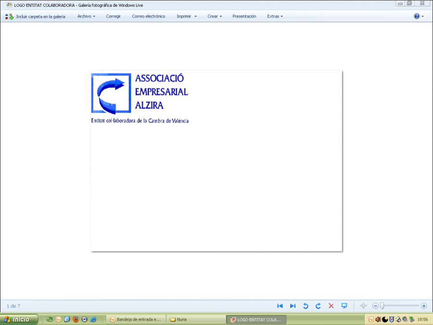Zoom out with the minus button
The width and height of the screenshot is (433, 325).
tap(375, 306)
